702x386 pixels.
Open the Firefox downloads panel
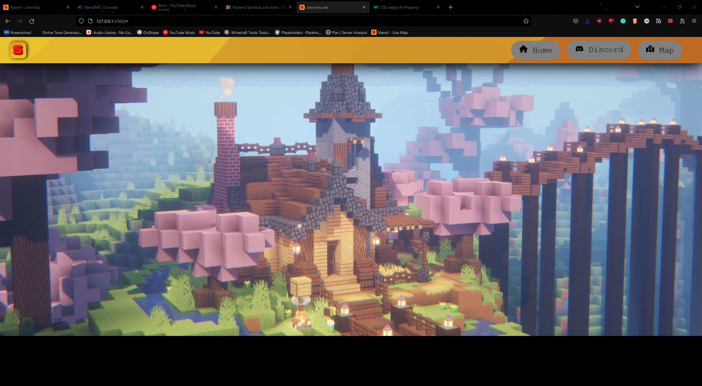pos(587,21)
